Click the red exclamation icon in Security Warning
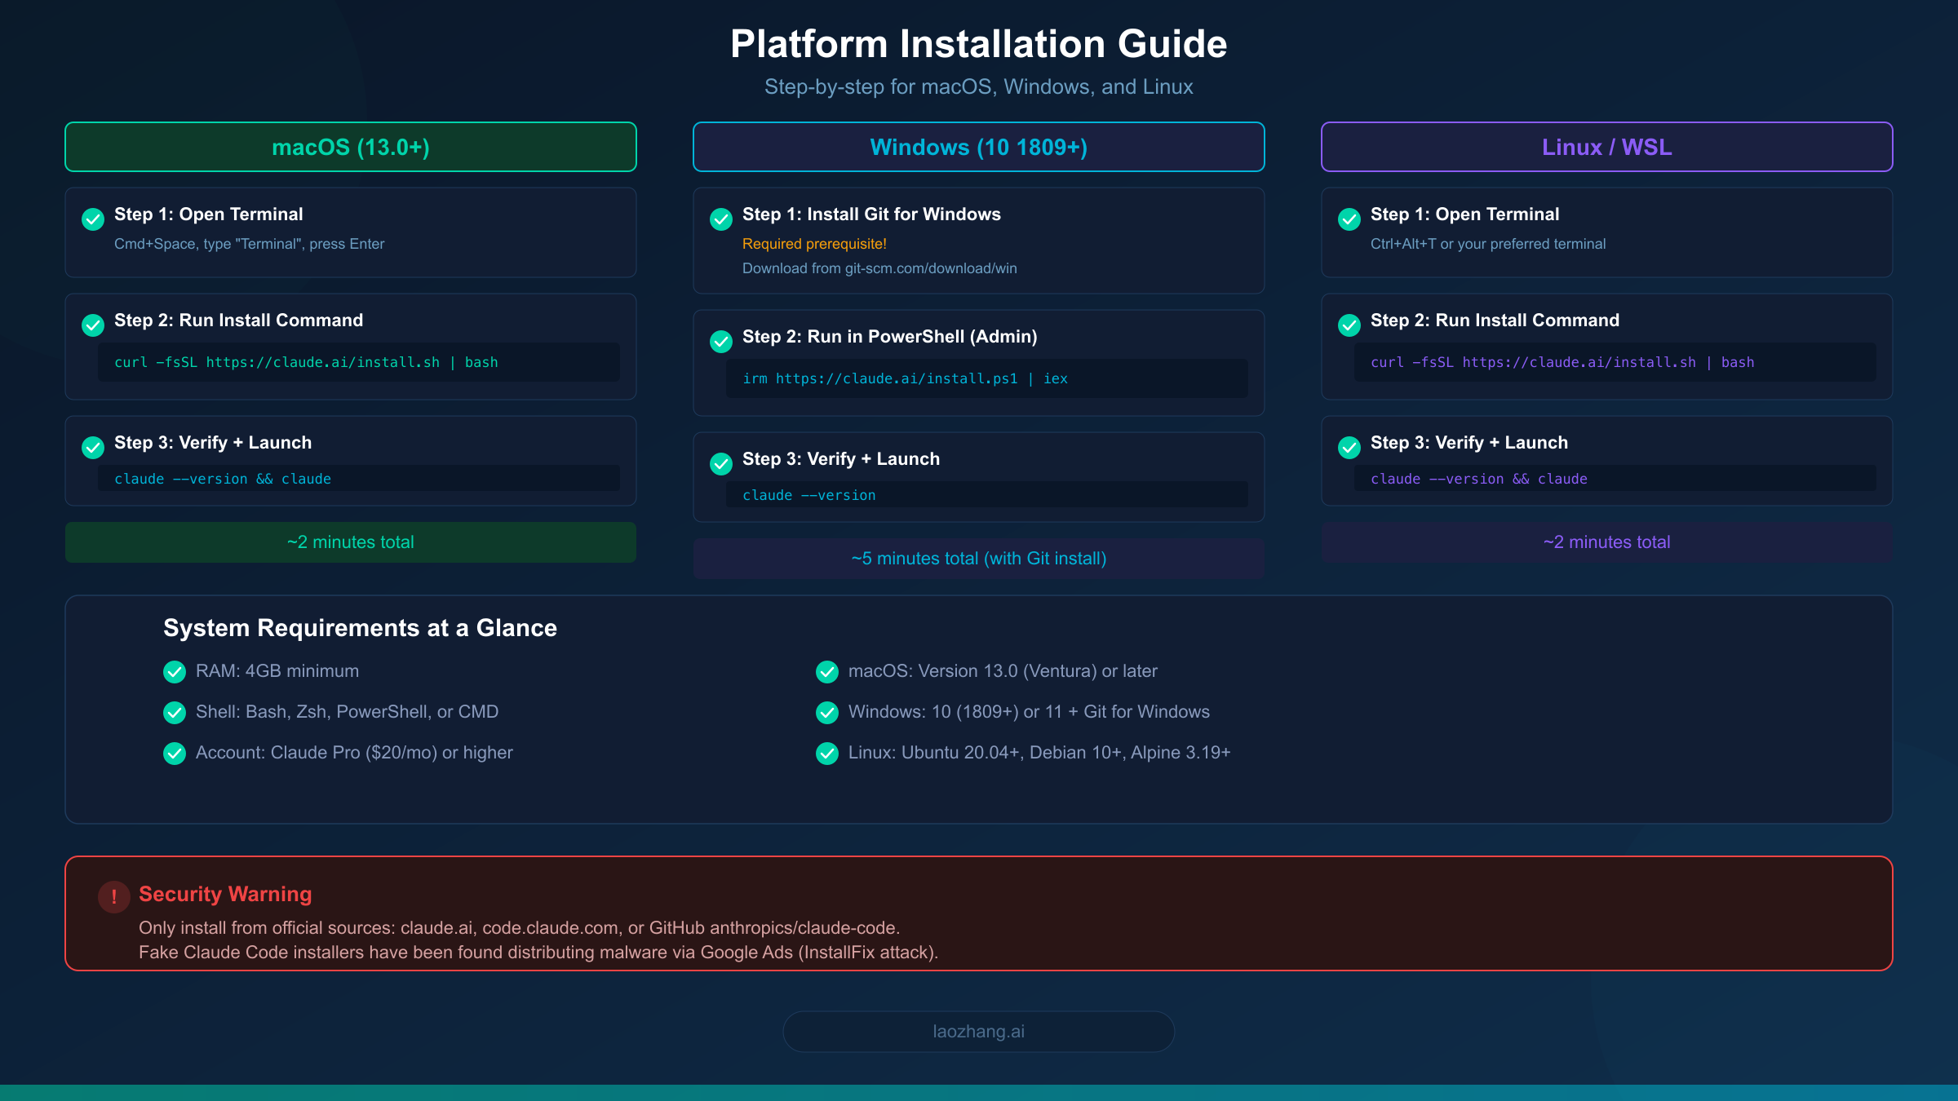The height and width of the screenshot is (1101, 1958). (x=114, y=896)
